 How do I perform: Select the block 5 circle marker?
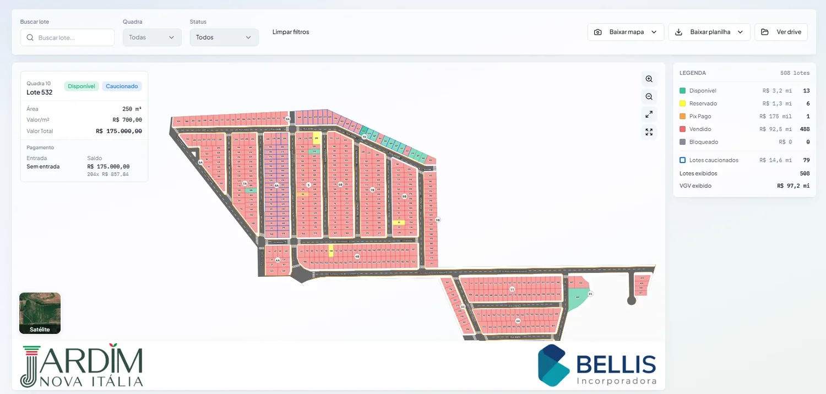pos(308,185)
